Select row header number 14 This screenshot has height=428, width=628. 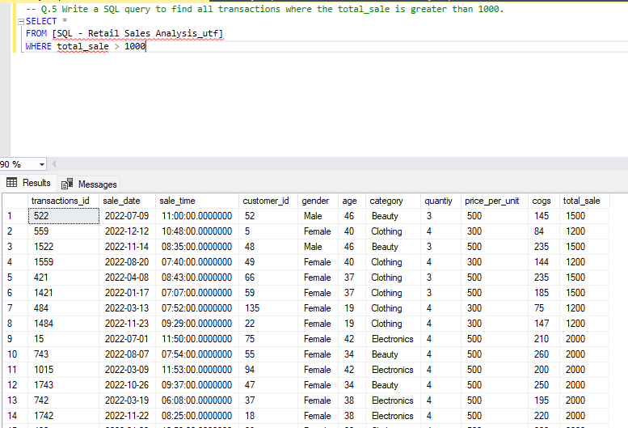click(x=15, y=416)
